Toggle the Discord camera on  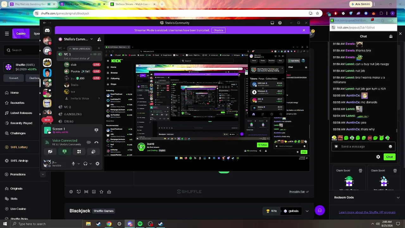tap(50, 152)
